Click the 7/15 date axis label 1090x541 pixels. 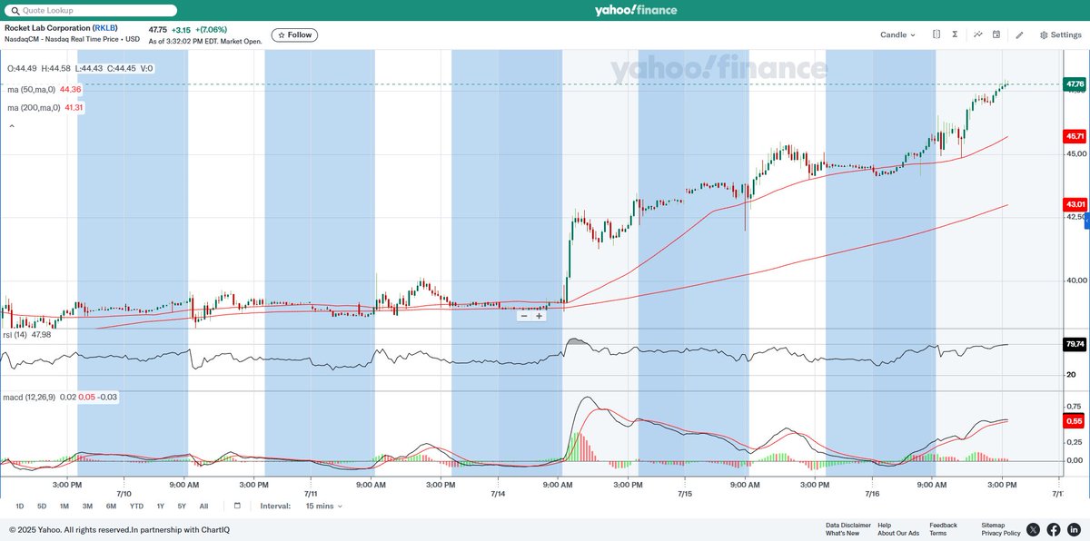point(685,493)
